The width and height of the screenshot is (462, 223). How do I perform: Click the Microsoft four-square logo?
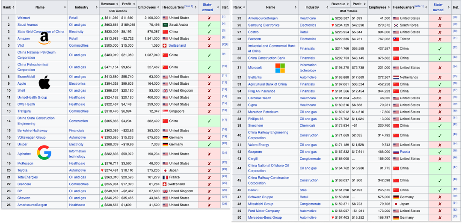tap(280, 68)
